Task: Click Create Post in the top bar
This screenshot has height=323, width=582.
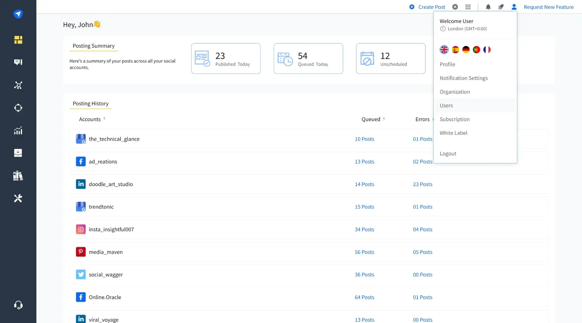Action: pos(431,7)
